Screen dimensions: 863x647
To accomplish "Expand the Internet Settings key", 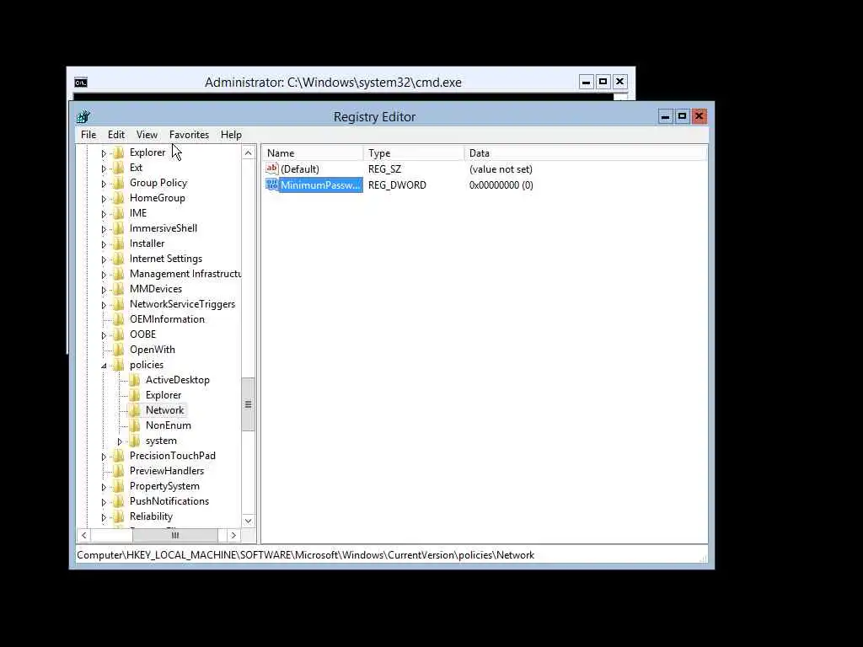I will (x=104, y=259).
